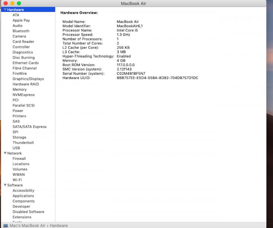
Task: Click the red close window button
Action: 5,3
